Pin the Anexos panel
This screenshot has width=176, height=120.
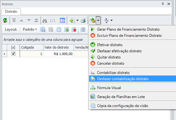point(163,4)
